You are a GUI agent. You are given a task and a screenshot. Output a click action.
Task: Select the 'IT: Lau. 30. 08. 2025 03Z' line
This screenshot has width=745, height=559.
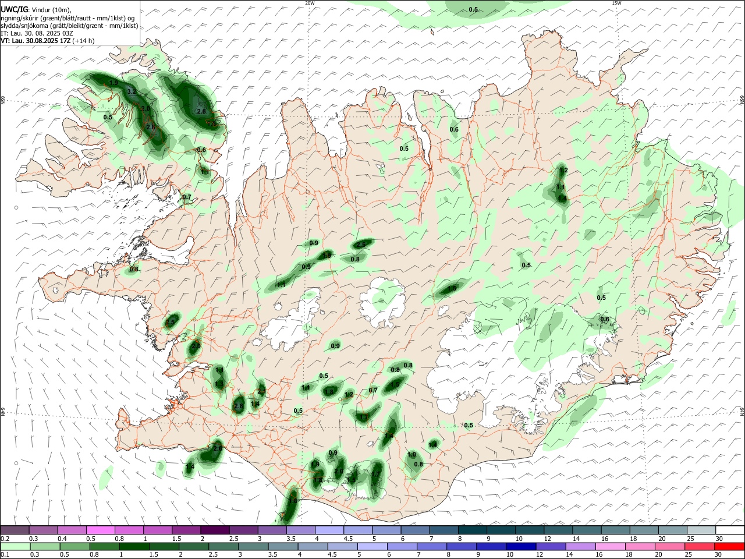[x=37, y=33]
